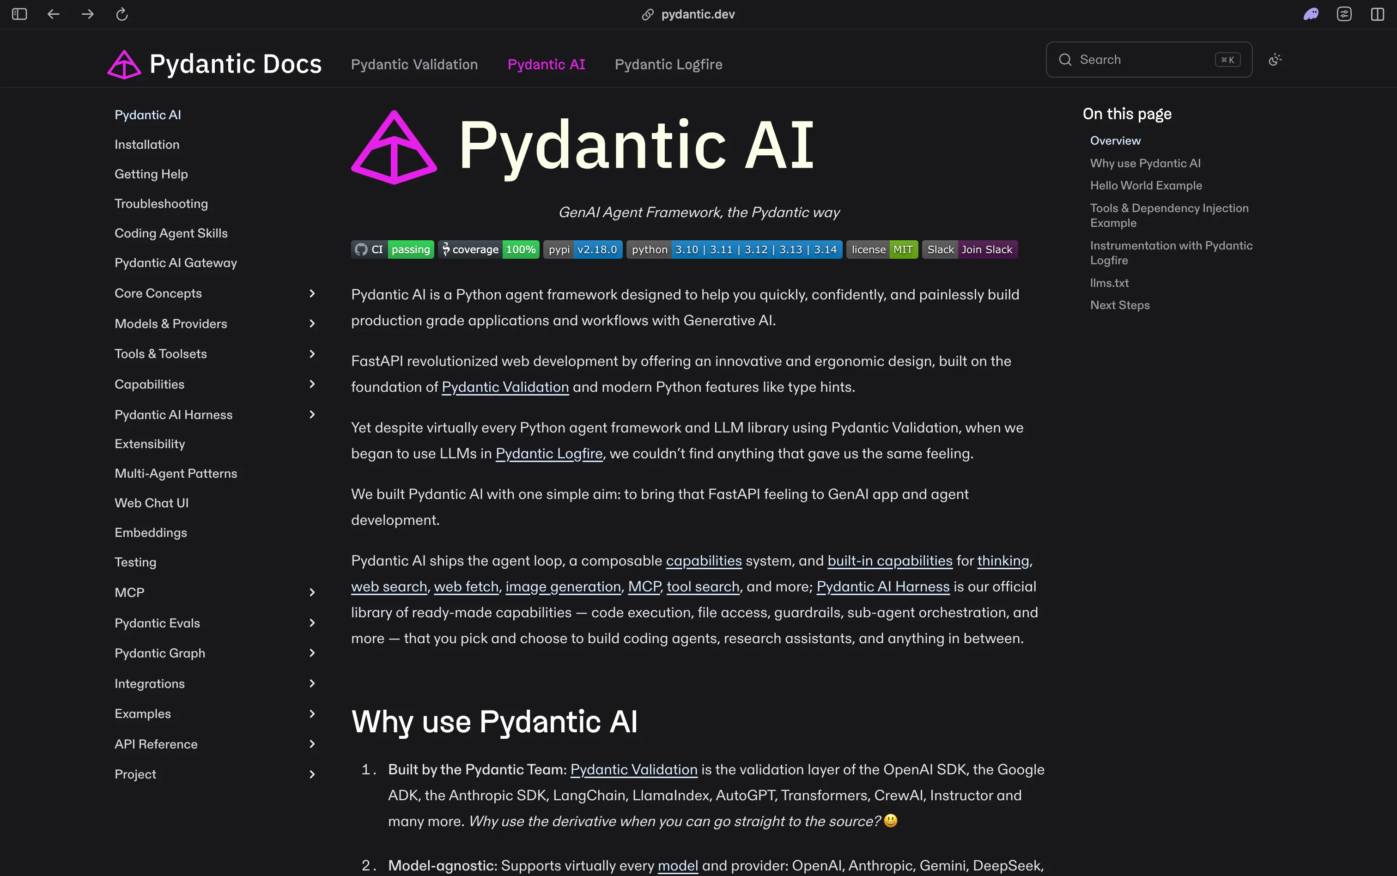Viewport: 1397px width, 876px height.
Task: Toggle the browser sidebar icon
Action: 19,14
